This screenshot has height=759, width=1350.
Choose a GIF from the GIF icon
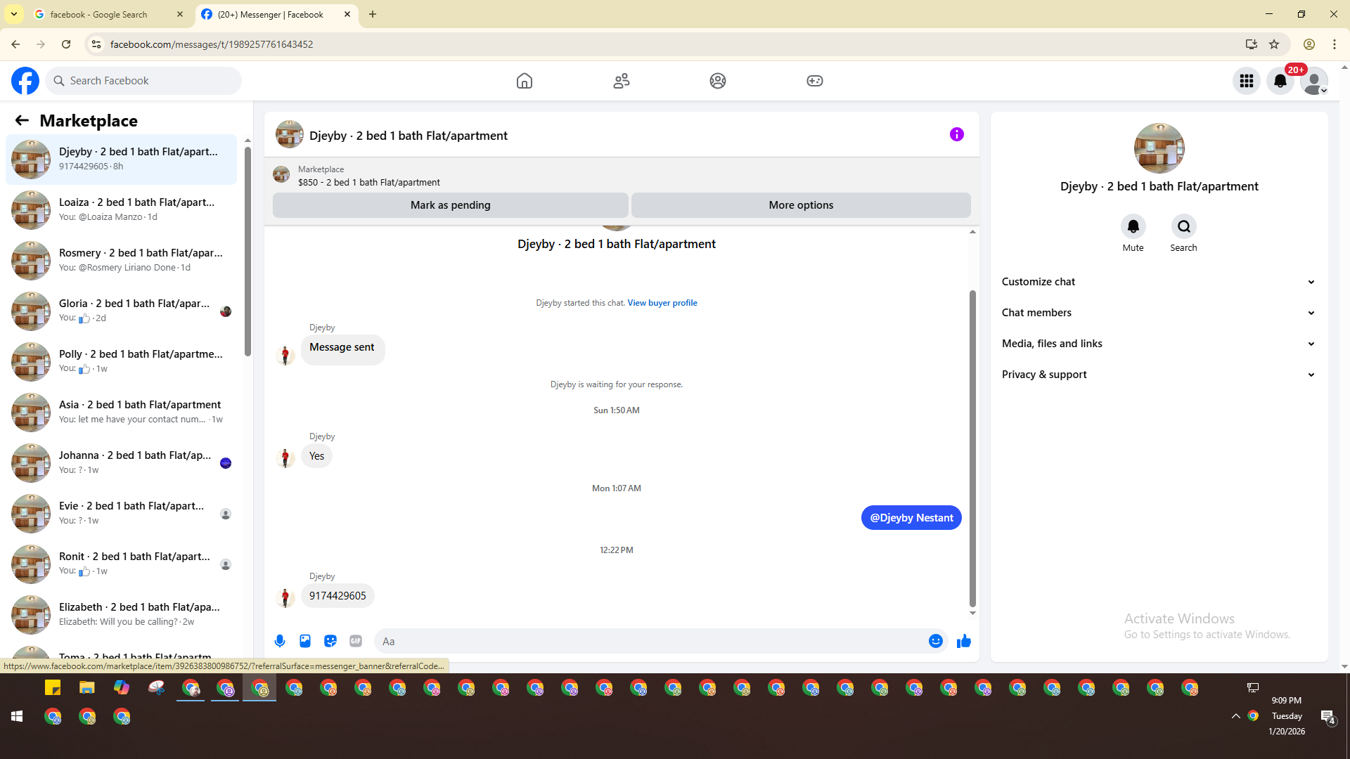point(356,641)
